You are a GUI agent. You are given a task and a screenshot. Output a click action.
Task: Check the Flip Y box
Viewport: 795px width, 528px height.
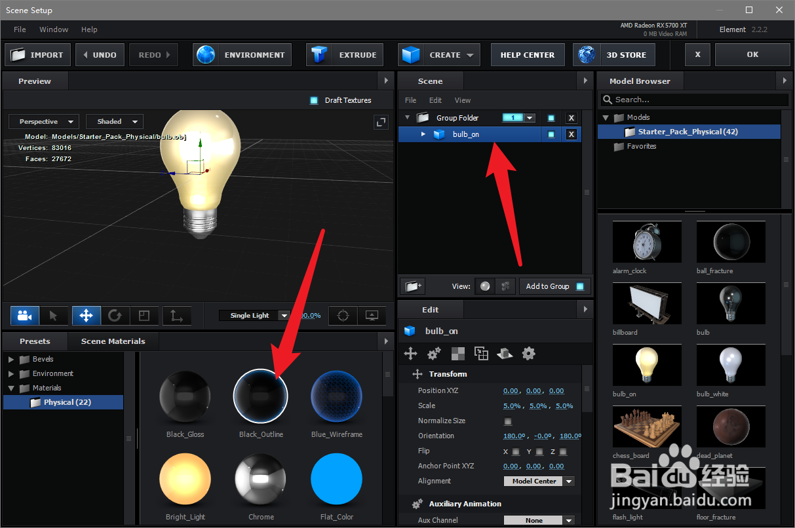pos(539,451)
